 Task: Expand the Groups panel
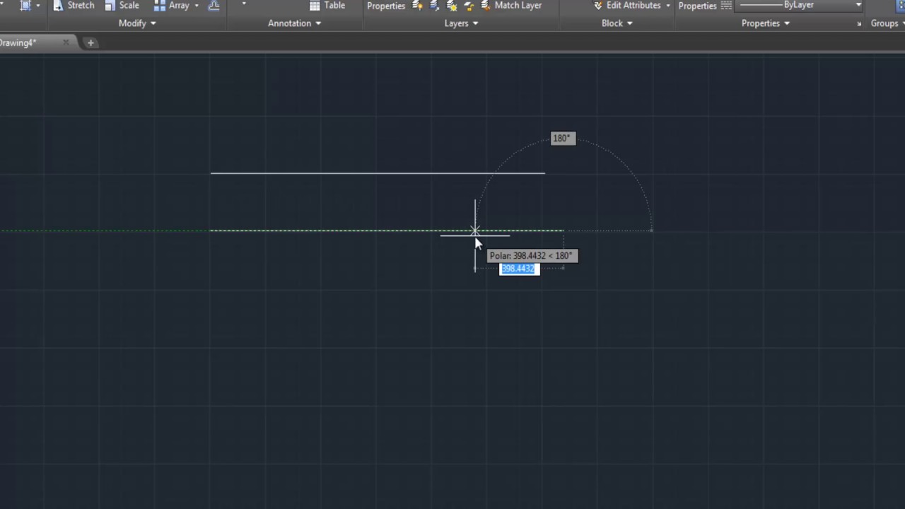click(x=887, y=23)
